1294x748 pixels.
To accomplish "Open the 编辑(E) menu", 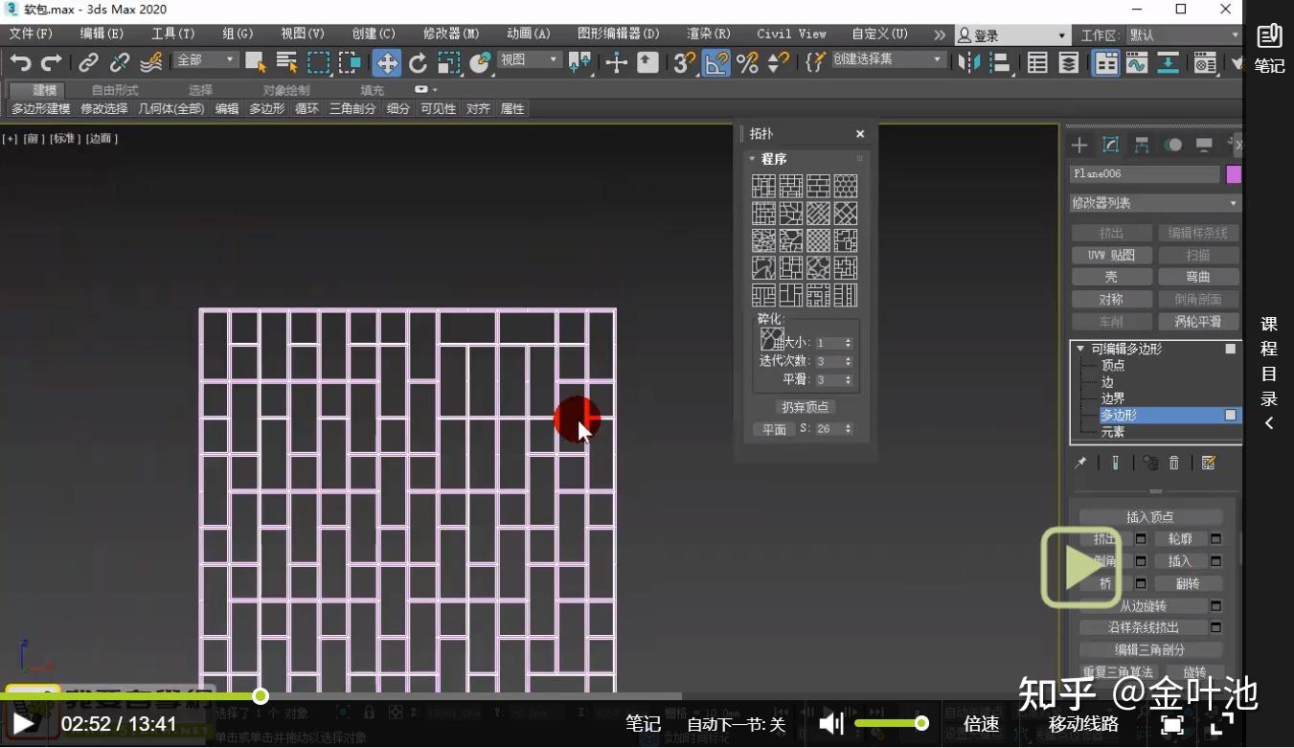I will [x=102, y=34].
